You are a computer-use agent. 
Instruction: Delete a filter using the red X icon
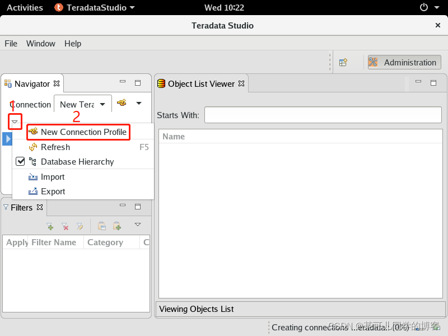point(65,226)
